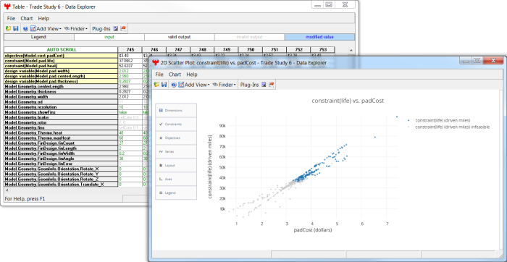Open the Add View dropdown in scatter plot window
507x262 pixels.
194,85
